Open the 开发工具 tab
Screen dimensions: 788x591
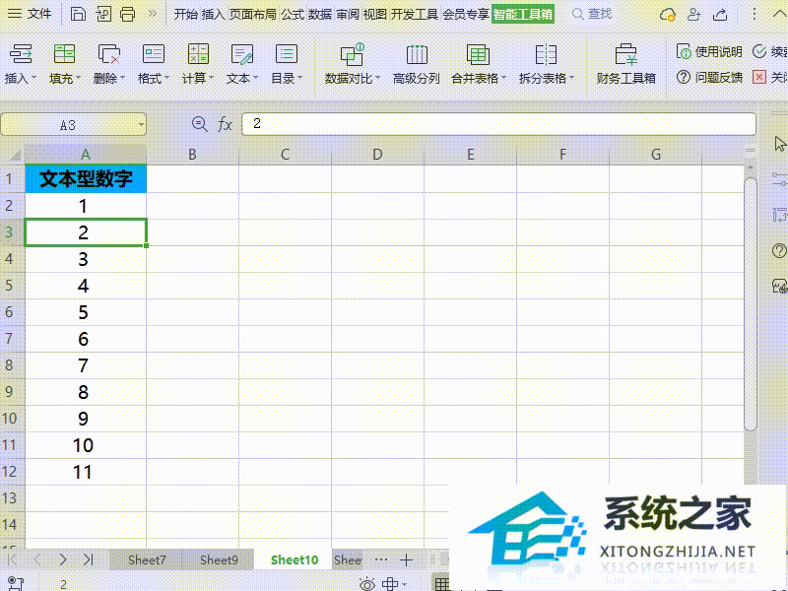pyautogui.click(x=414, y=14)
